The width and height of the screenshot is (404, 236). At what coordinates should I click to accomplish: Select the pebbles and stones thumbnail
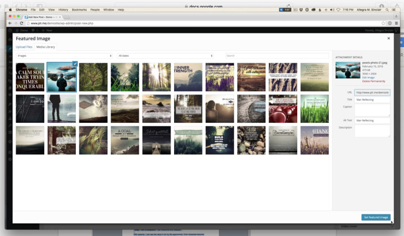(251, 140)
